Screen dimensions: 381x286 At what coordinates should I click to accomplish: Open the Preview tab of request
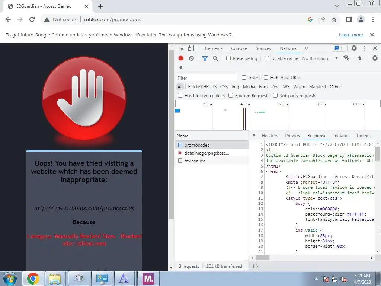(292, 136)
